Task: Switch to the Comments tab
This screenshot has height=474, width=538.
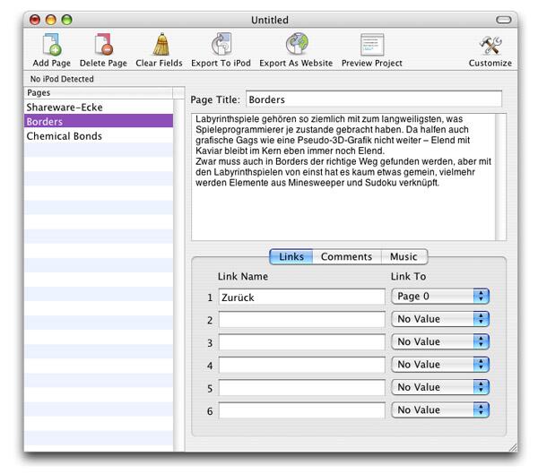Action: (346, 256)
